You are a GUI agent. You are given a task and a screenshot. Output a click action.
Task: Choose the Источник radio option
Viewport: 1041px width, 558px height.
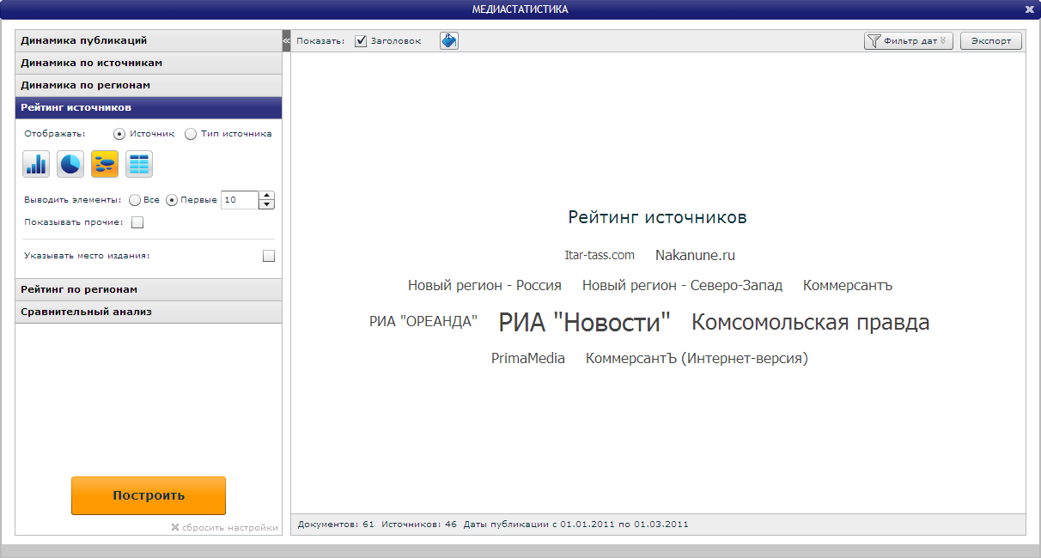(119, 134)
